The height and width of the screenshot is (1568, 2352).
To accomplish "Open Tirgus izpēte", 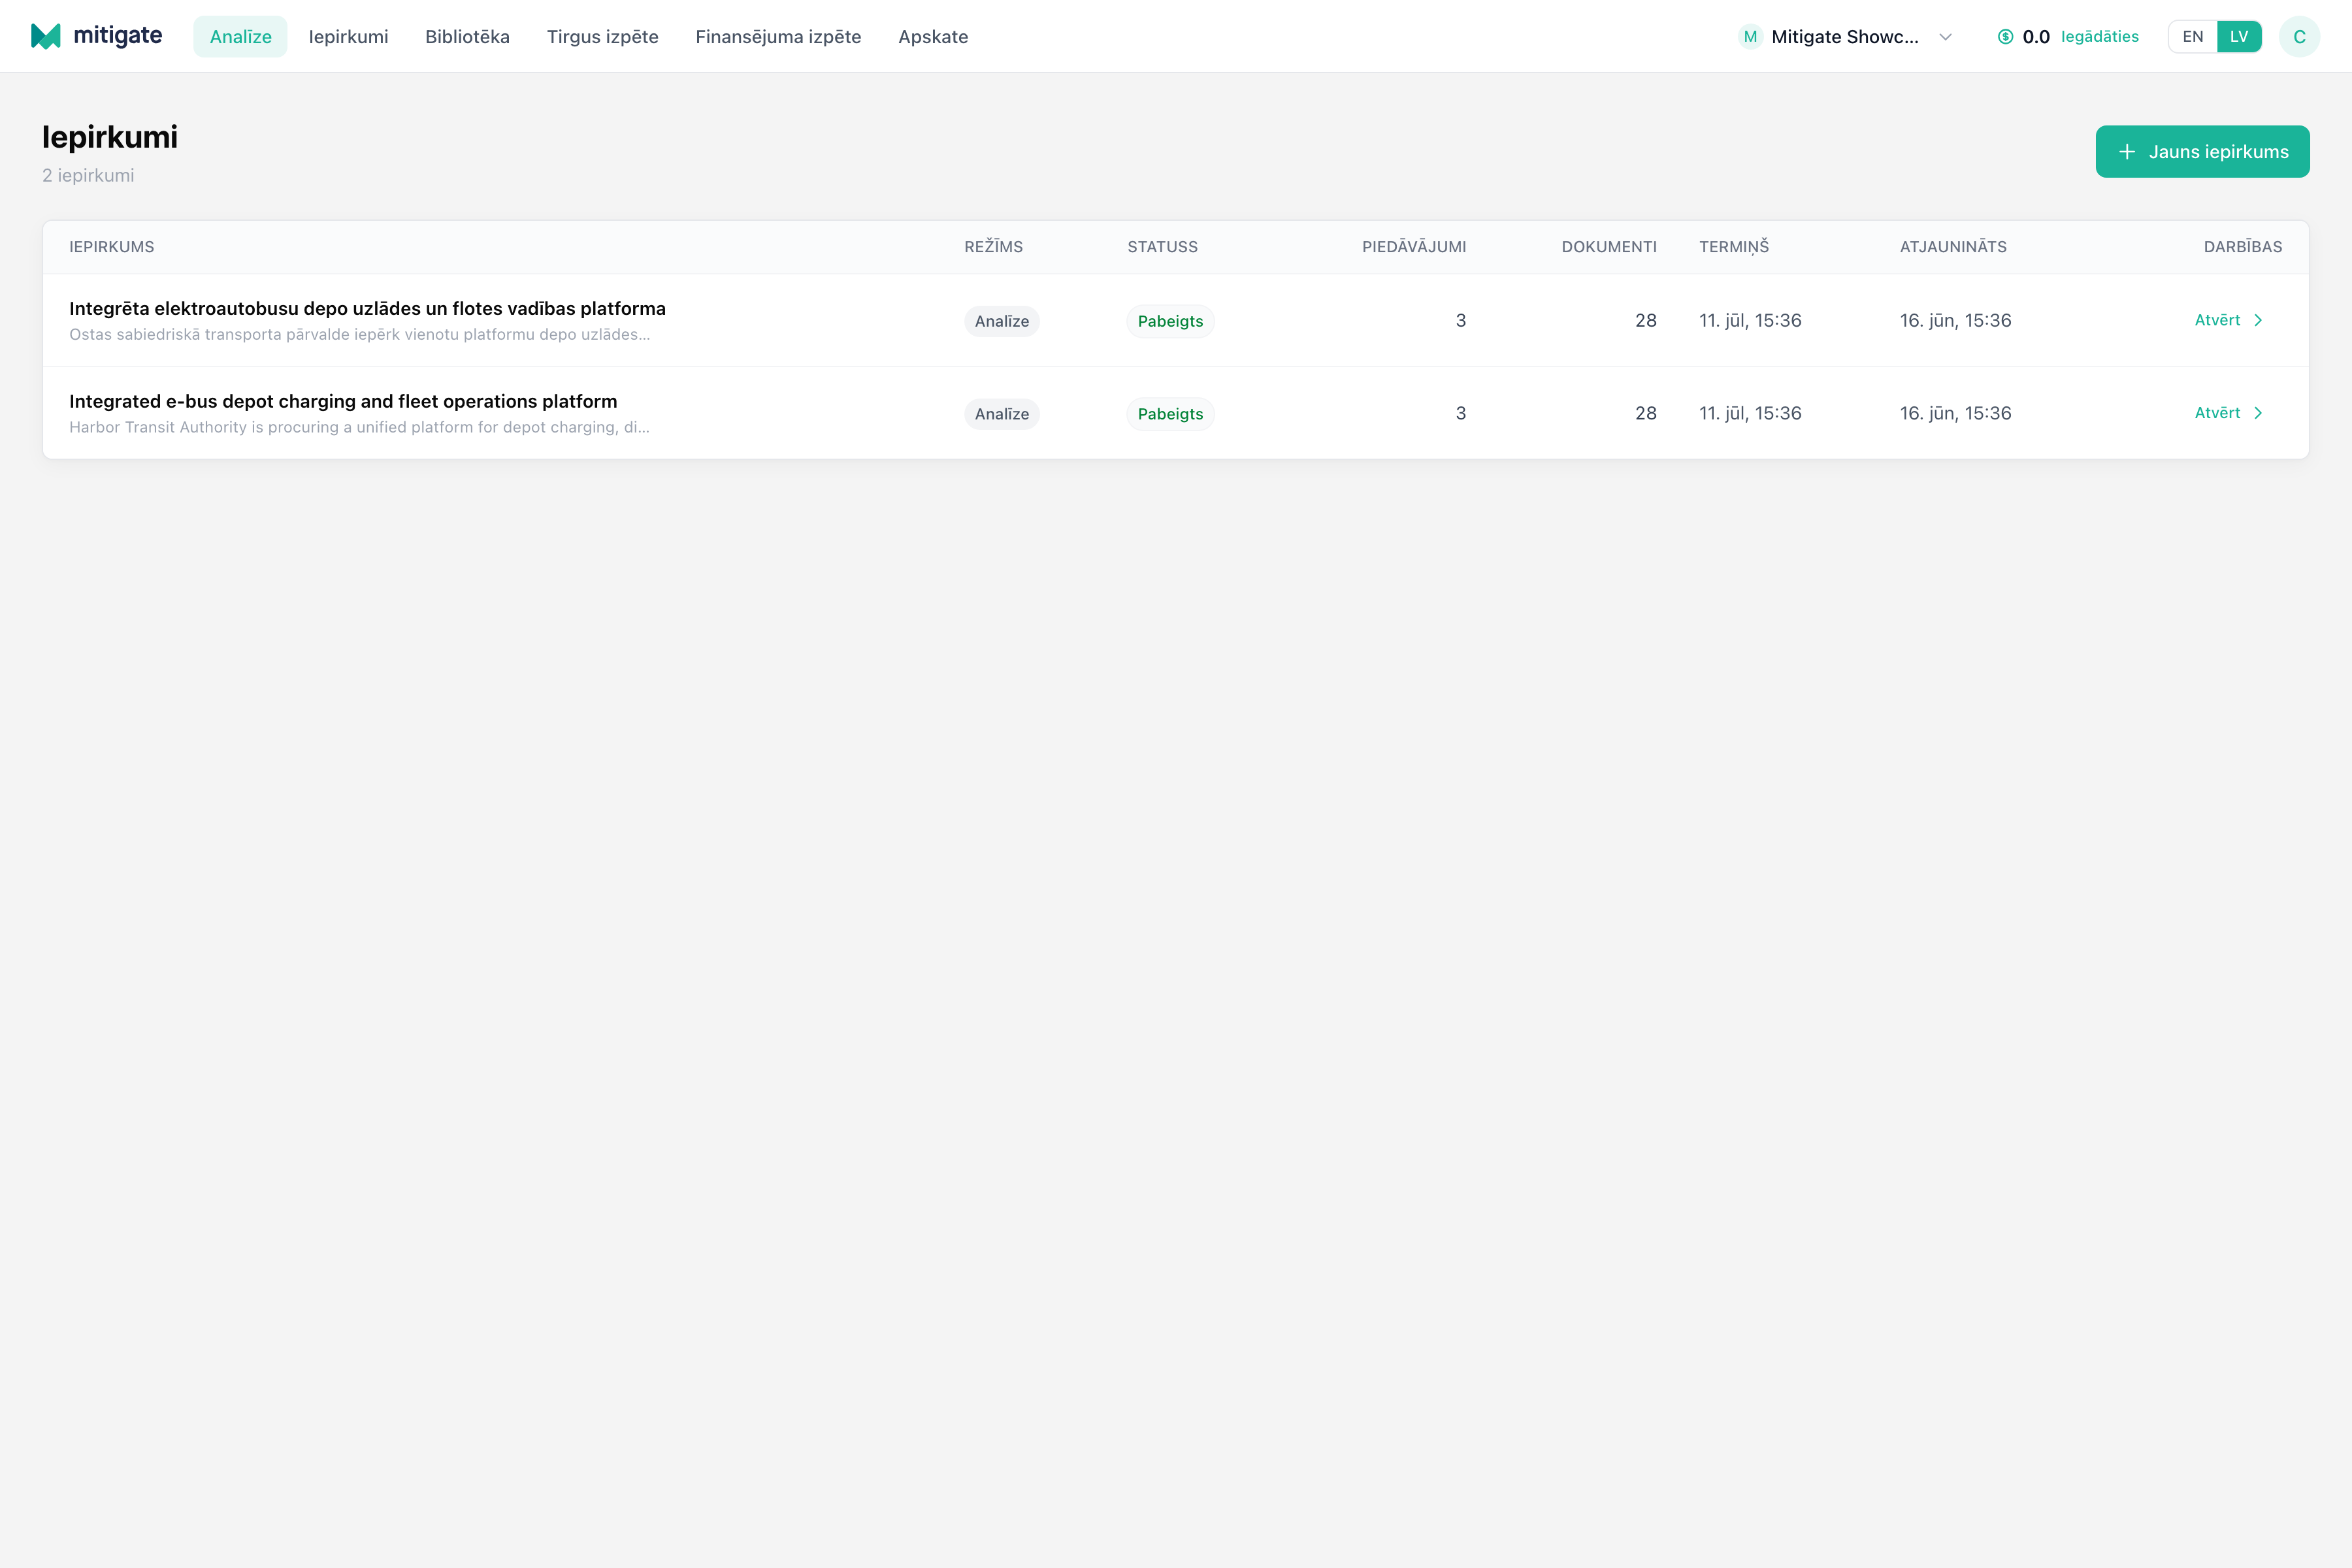I will (602, 37).
